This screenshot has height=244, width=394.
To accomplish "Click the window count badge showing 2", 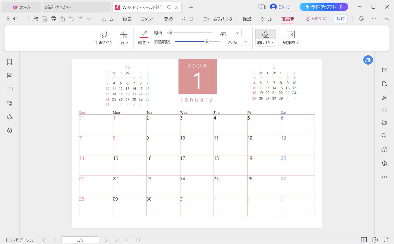I will [262, 7].
